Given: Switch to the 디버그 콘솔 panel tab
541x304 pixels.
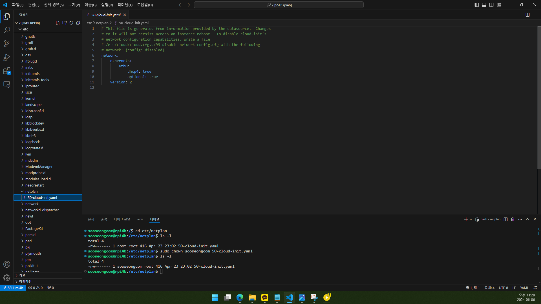Looking at the screenshot, I should [122, 219].
